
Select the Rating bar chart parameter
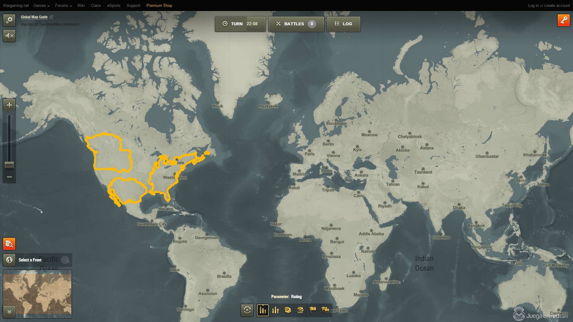[x=263, y=310]
